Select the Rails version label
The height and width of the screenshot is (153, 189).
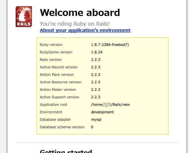click(51, 60)
